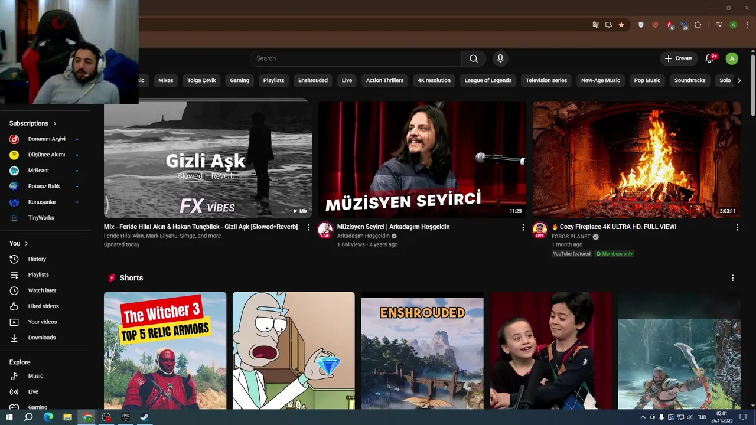Select the New-Age Music filter chip
Viewport: 756px width, 425px height.
click(x=601, y=80)
